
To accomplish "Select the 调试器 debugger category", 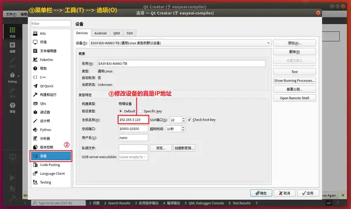I will tap(51, 112).
